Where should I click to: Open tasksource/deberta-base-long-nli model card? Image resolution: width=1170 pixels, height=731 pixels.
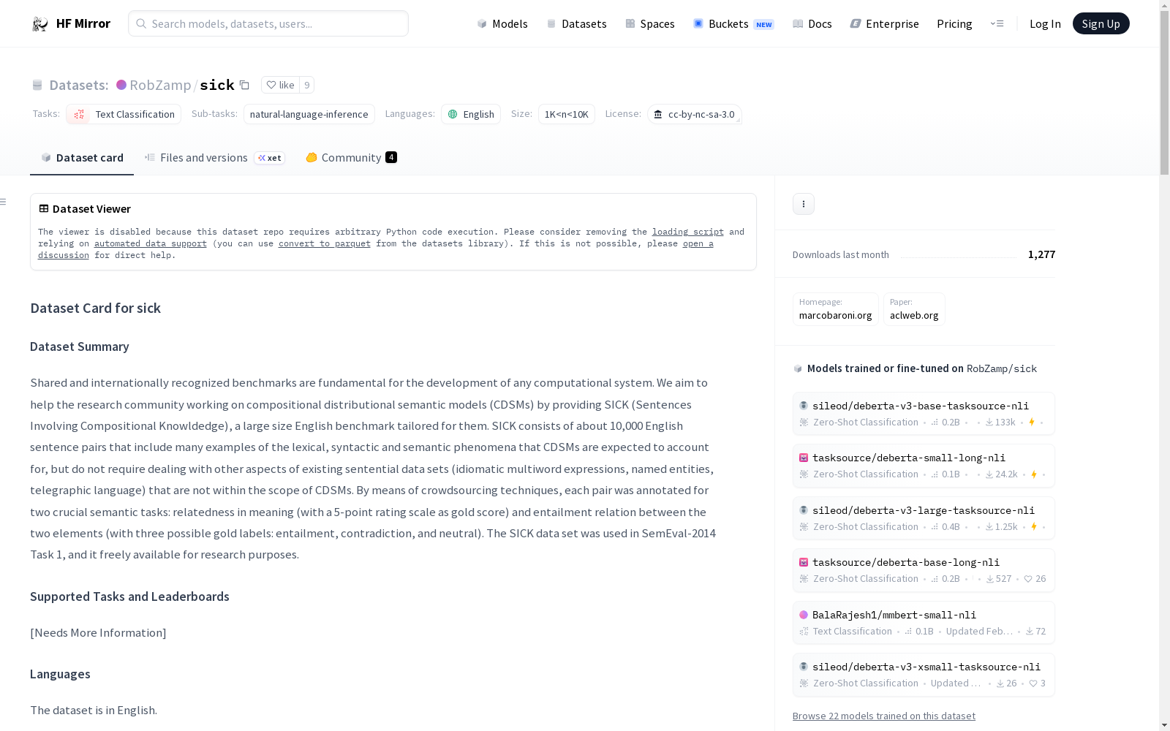click(x=924, y=570)
